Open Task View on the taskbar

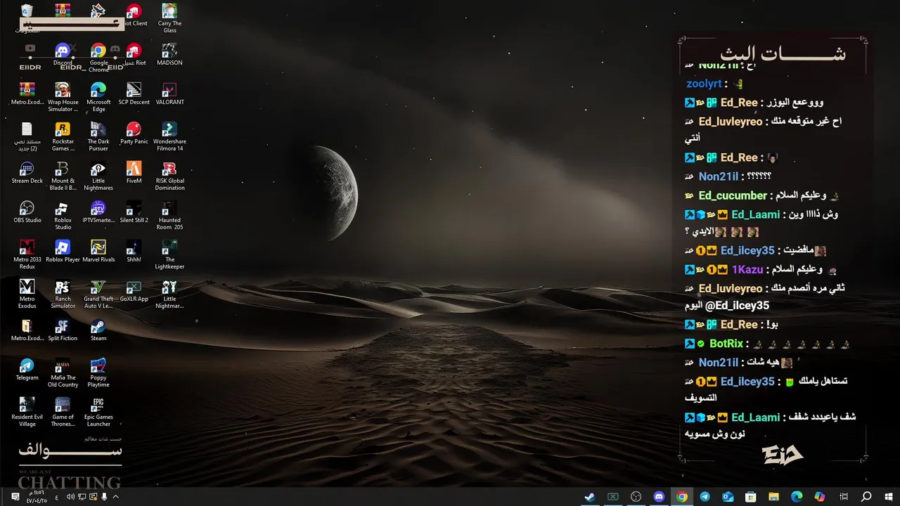(x=844, y=497)
